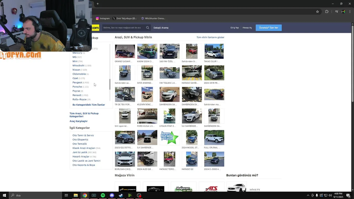The image size is (354, 199).
Task: Click the search magnifier icon in site header
Action: (148, 28)
